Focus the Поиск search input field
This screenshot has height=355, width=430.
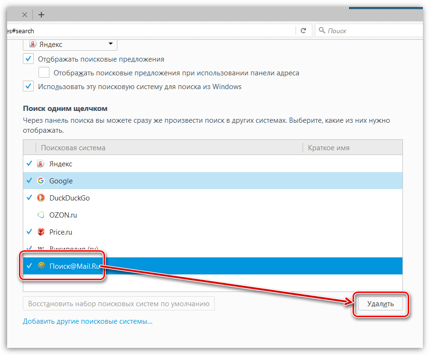[369, 31]
